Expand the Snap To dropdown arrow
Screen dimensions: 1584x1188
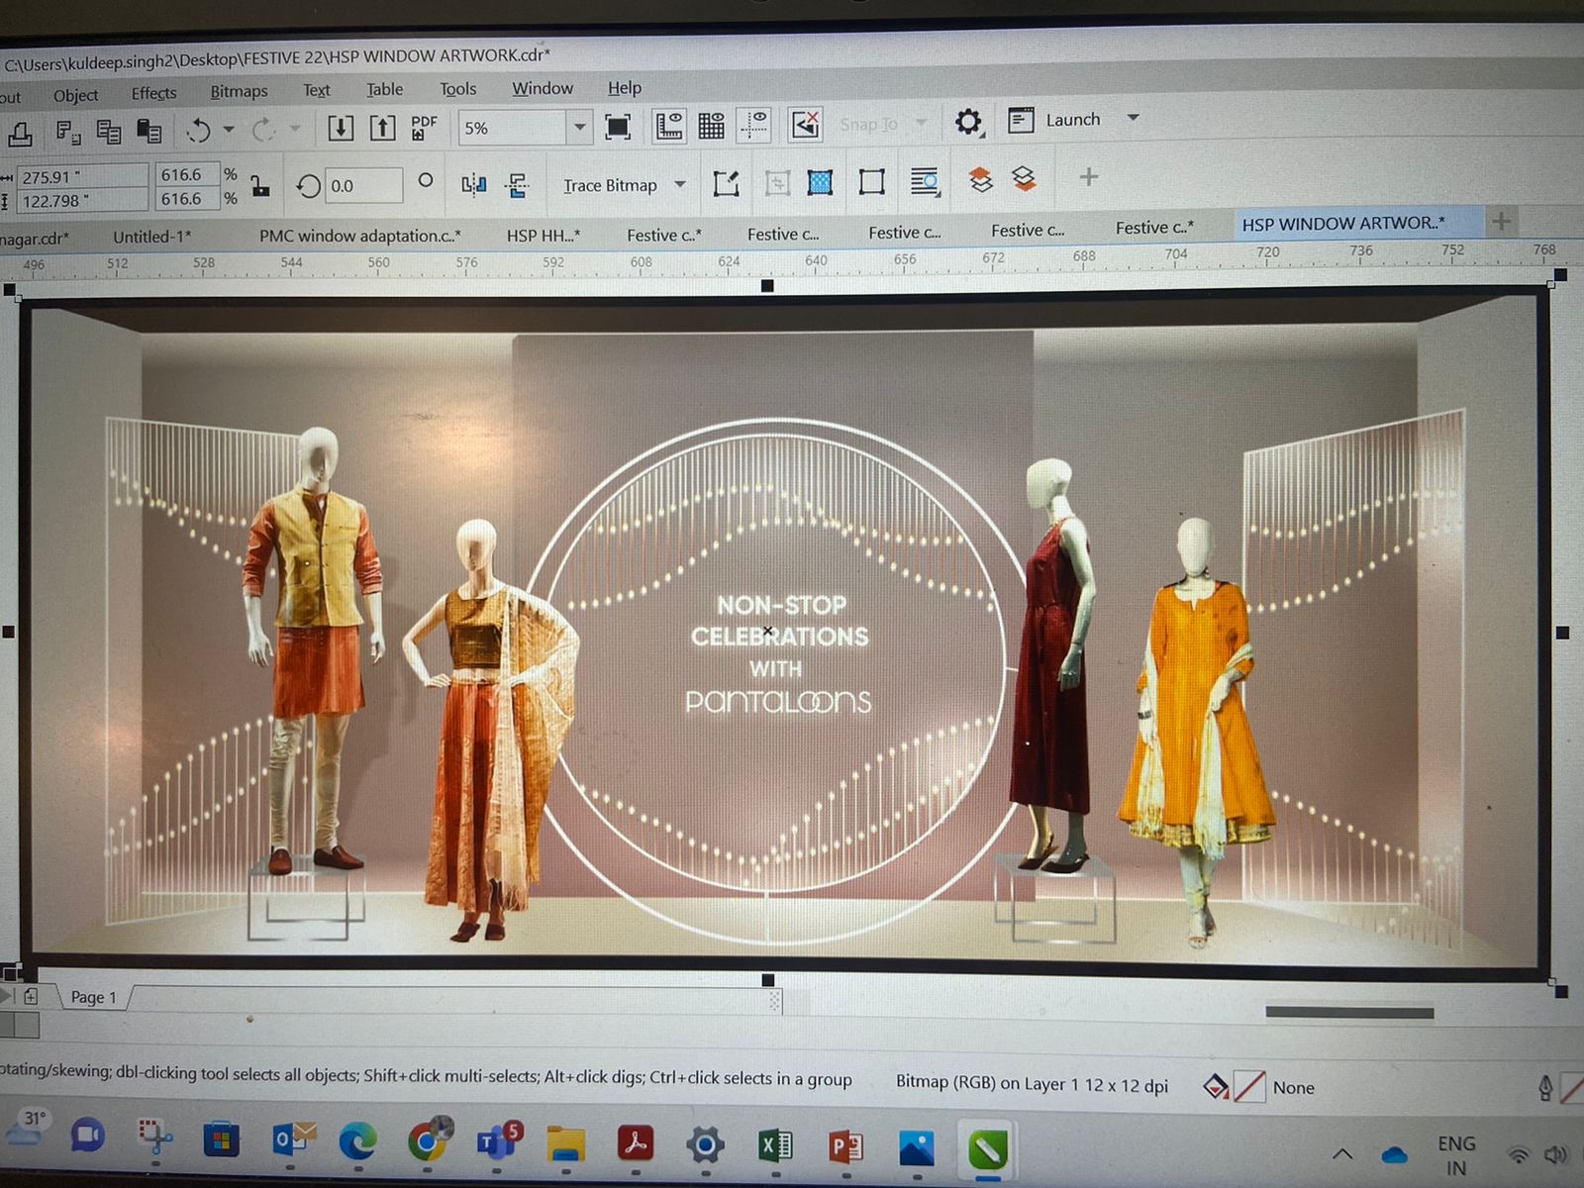[922, 123]
